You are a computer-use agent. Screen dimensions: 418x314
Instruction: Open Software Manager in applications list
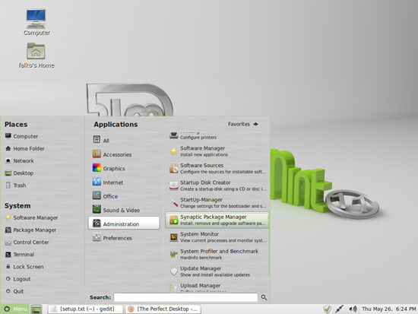[x=217, y=151]
